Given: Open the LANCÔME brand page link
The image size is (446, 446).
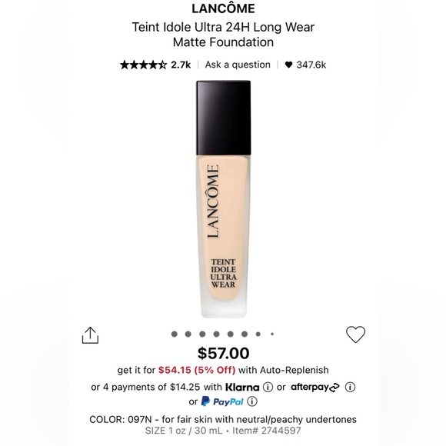Looking at the screenshot, I should click(223, 8).
